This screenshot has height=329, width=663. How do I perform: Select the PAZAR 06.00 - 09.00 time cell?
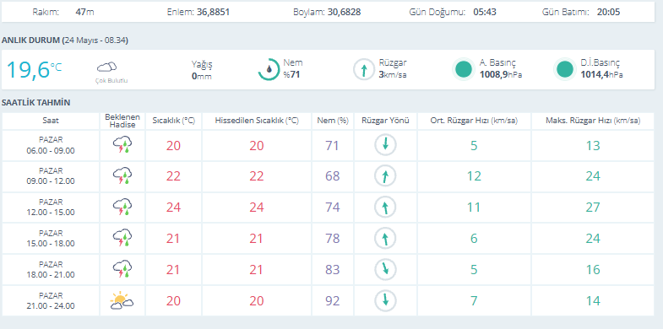click(51, 145)
